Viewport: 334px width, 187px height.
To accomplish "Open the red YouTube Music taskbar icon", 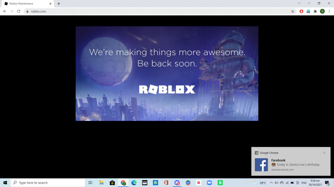I will point(199,183).
